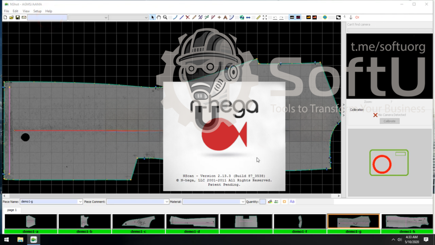Pick the red X delete tool
The height and width of the screenshot is (245, 435).
(188, 17)
